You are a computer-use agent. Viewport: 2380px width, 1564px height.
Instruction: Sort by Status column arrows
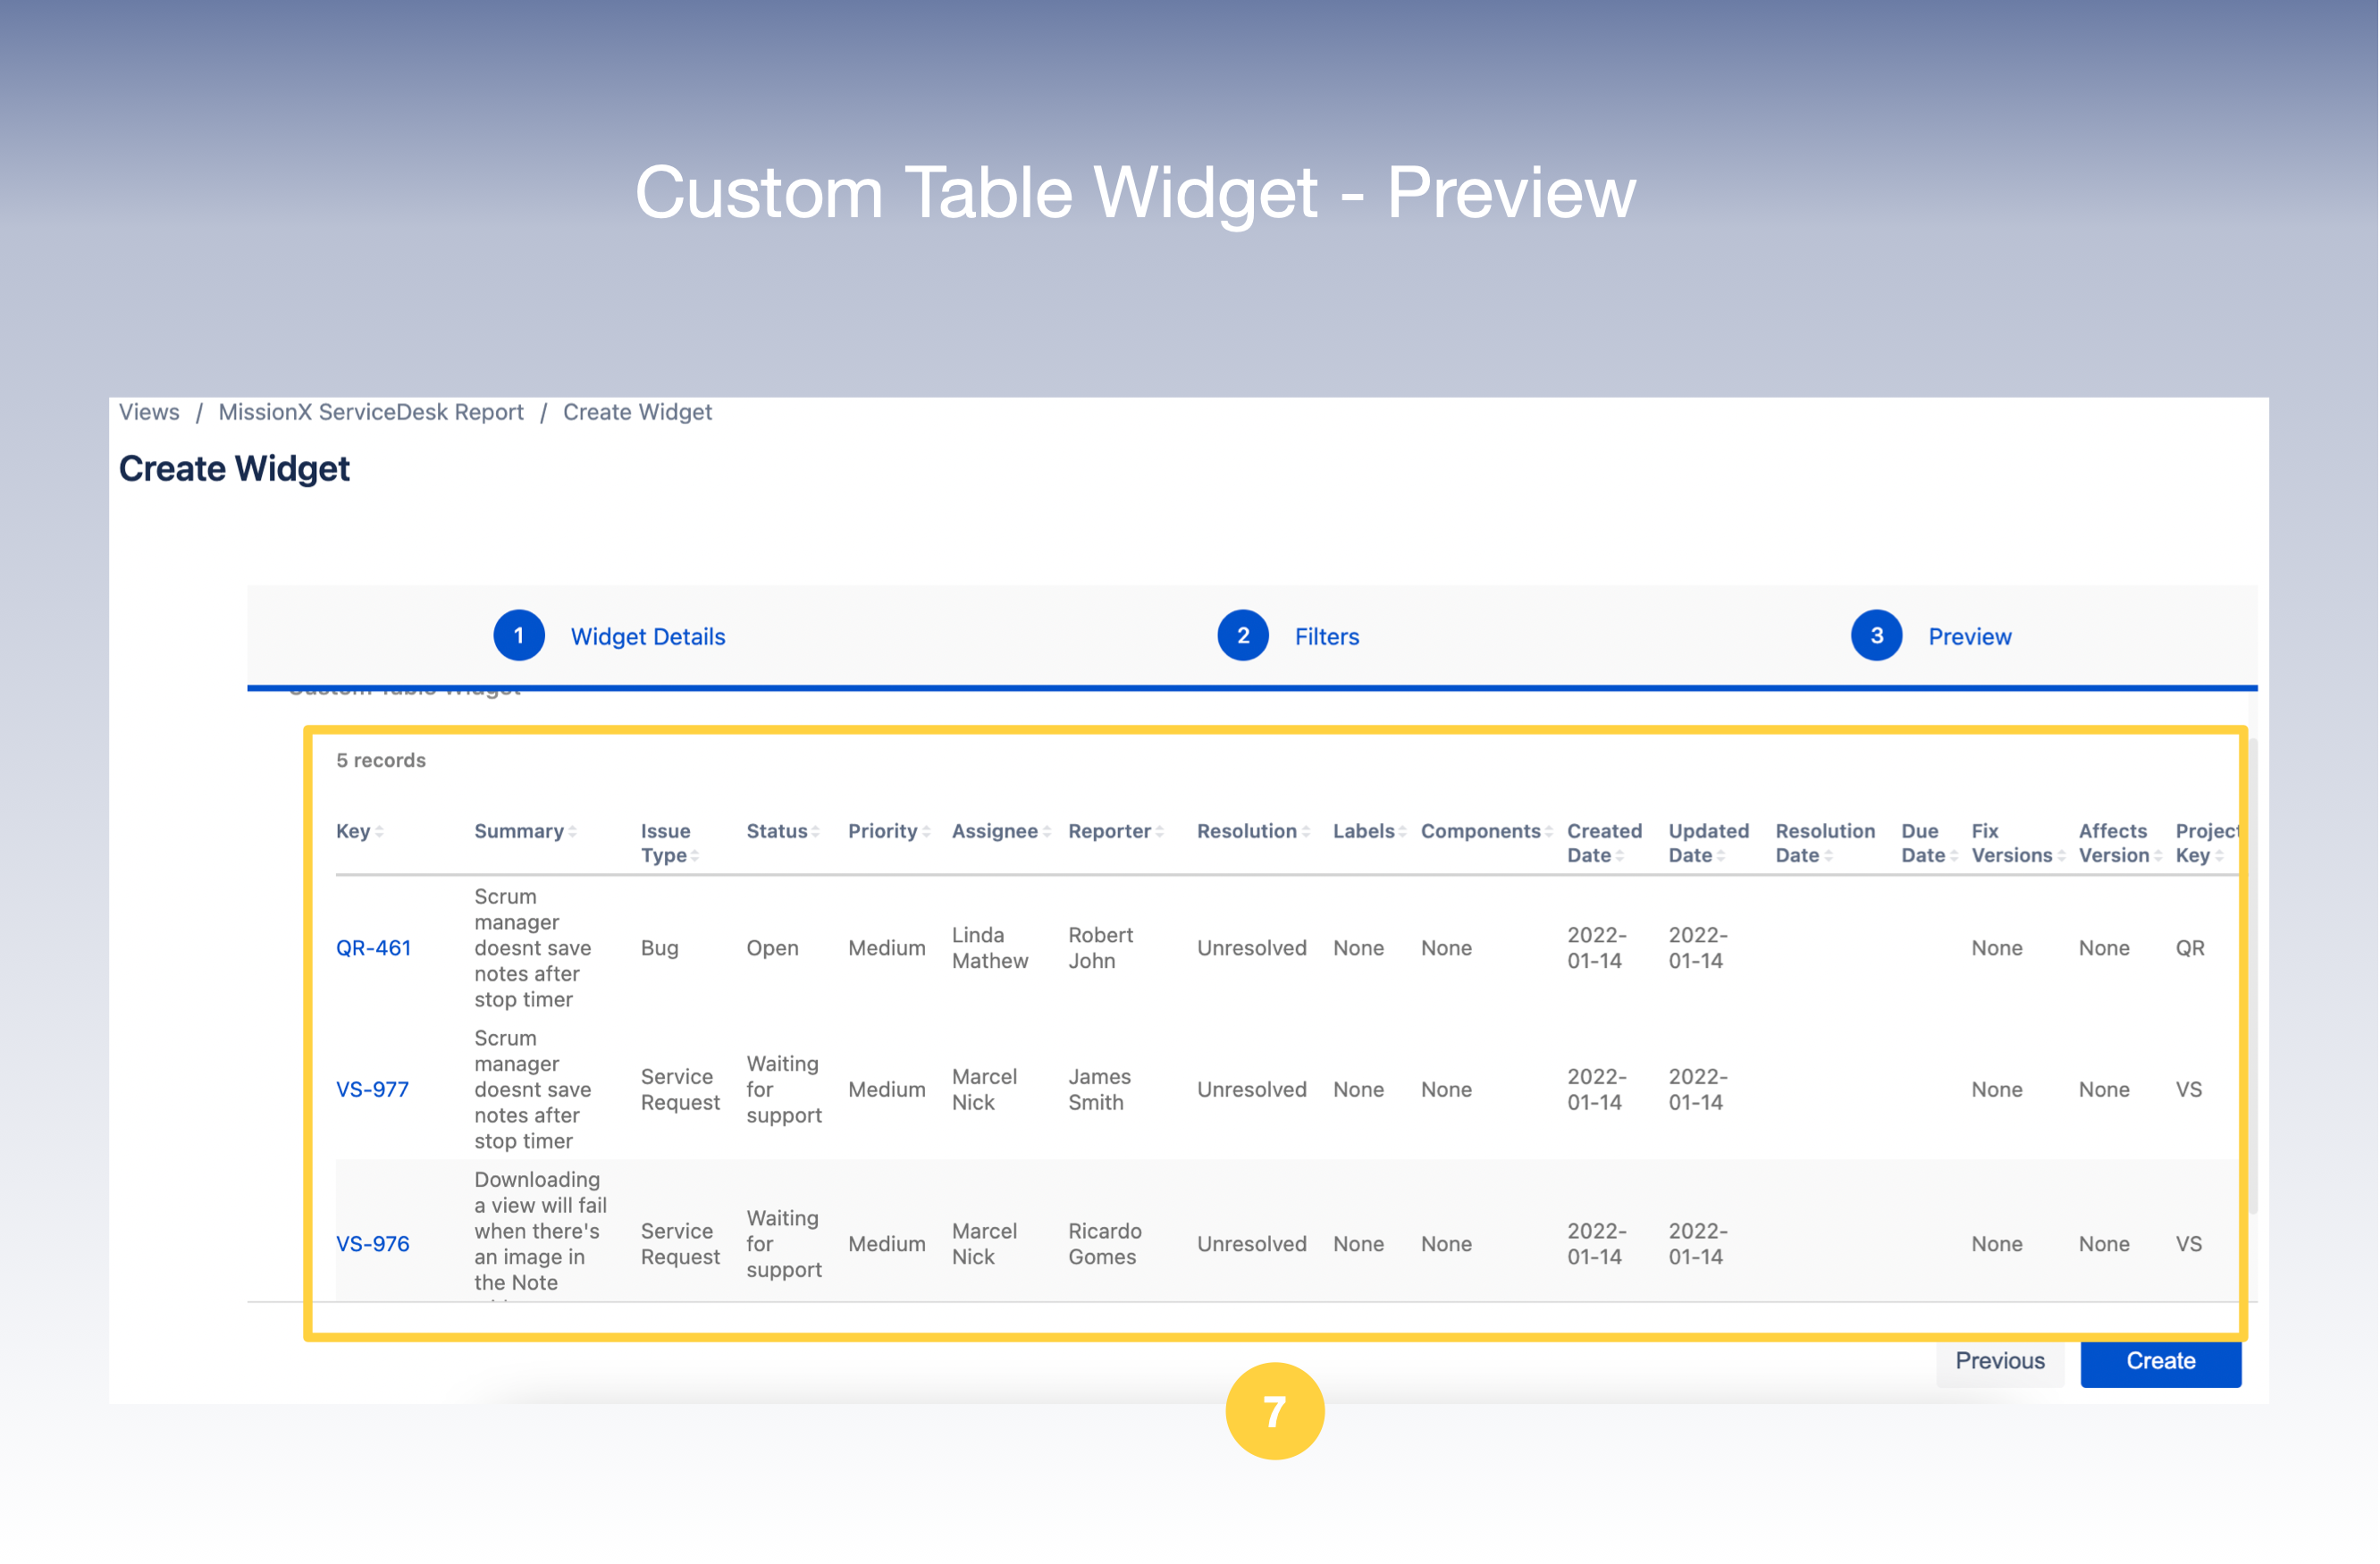[815, 832]
